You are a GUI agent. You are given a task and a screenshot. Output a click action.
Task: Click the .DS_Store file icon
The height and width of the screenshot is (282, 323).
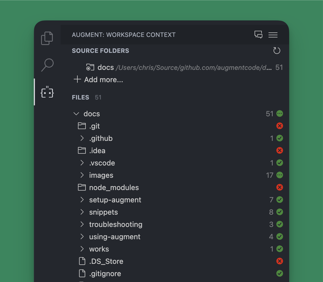tap(82, 261)
